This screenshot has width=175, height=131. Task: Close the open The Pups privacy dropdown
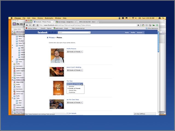pyautogui.click(x=75, y=84)
